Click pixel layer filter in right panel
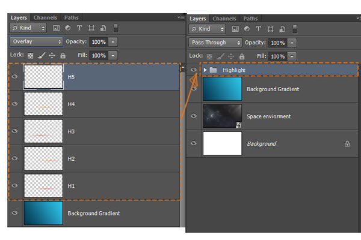The height and width of the screenshot is (240, 361). (235, 29)
